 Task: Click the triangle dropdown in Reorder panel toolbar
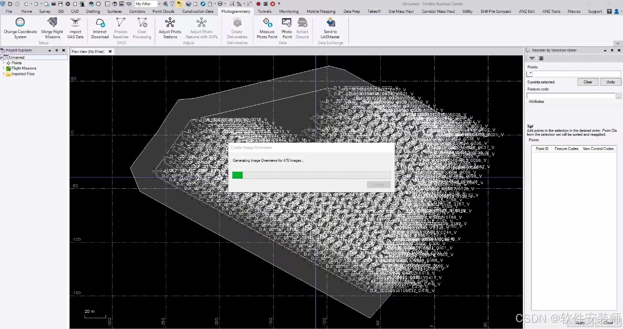pyautogui.click(x=532, y=58)
